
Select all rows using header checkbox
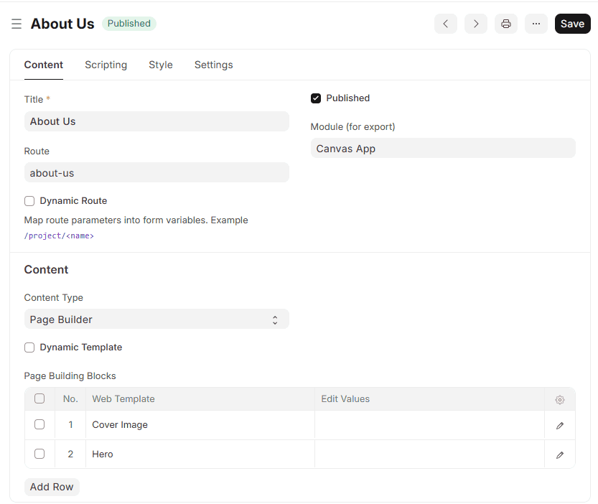coord(39,399)
